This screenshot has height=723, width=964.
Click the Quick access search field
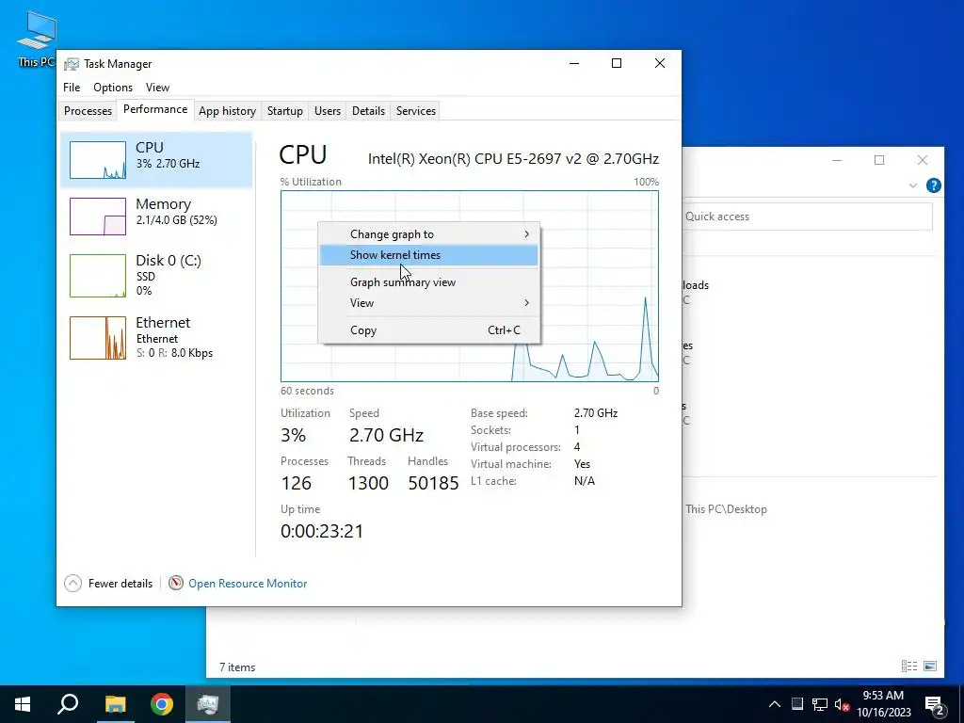(807, 217)
